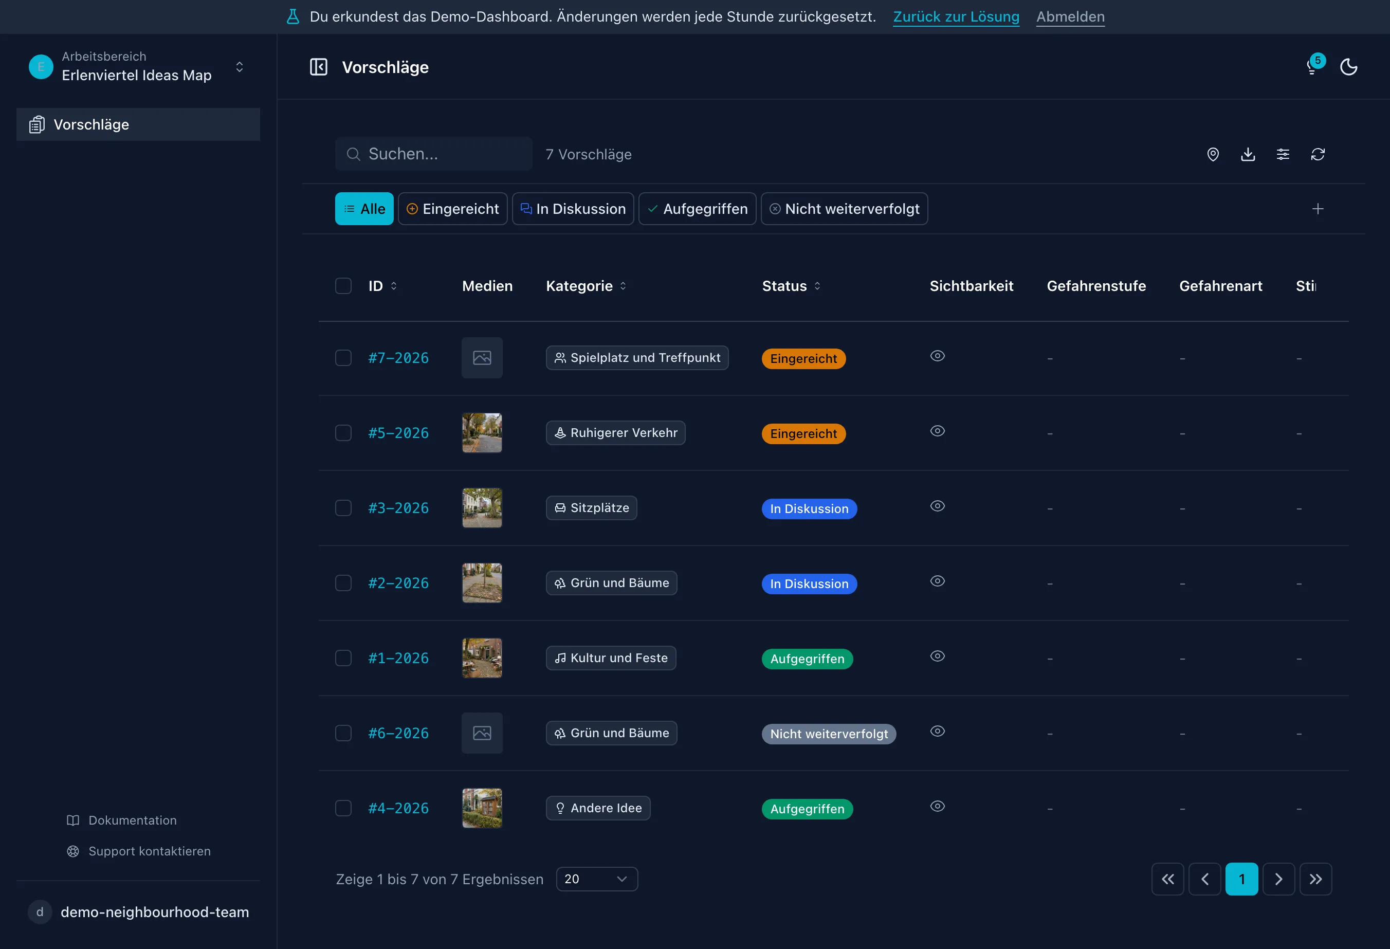Viewport: 1390px width, 949px height.
Task: Go to the next results page
Action: click(1279, 879)
